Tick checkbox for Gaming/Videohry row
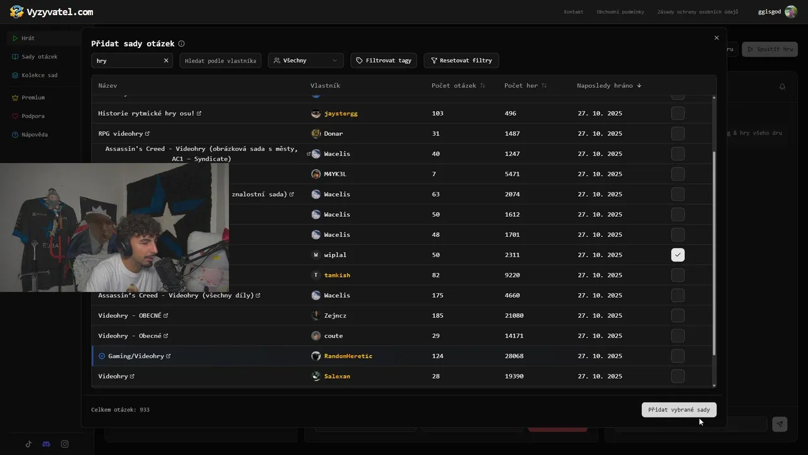808x455 pixels. point(677,356)
